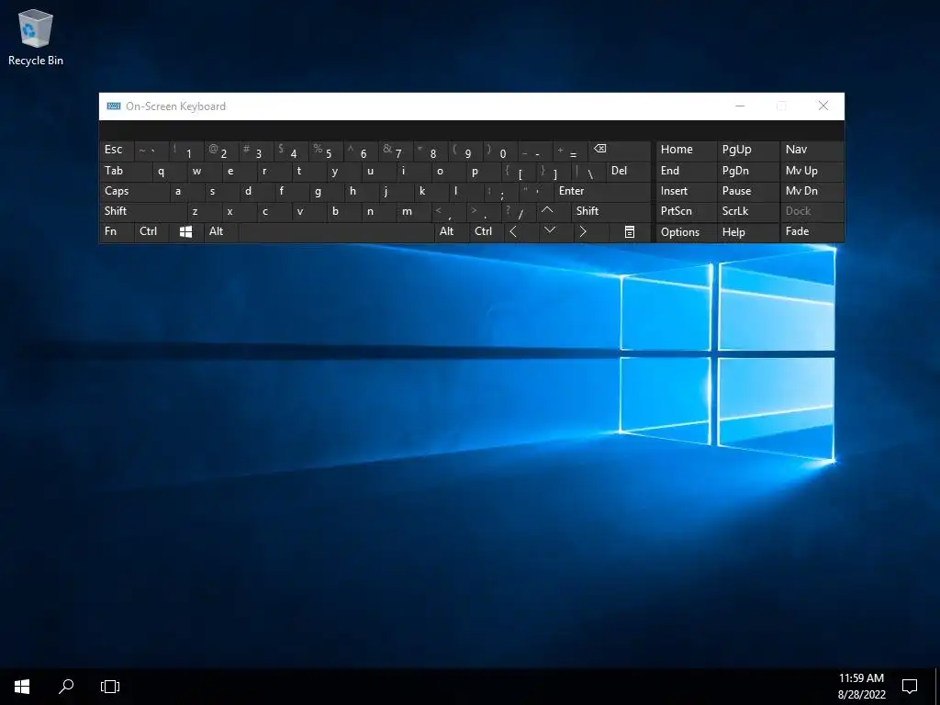Viewport: 940px width, 705px height.
Task: Toggle the Fn key
Action: click(x=117, y=231)
